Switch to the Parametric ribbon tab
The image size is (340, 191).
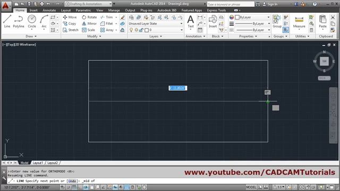(x=83, y=10)
